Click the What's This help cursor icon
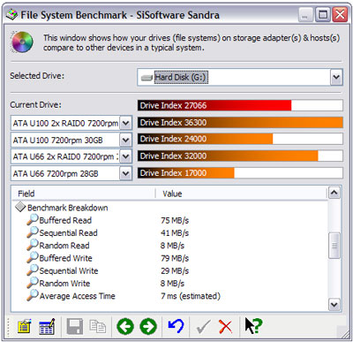 coord(253,326)
